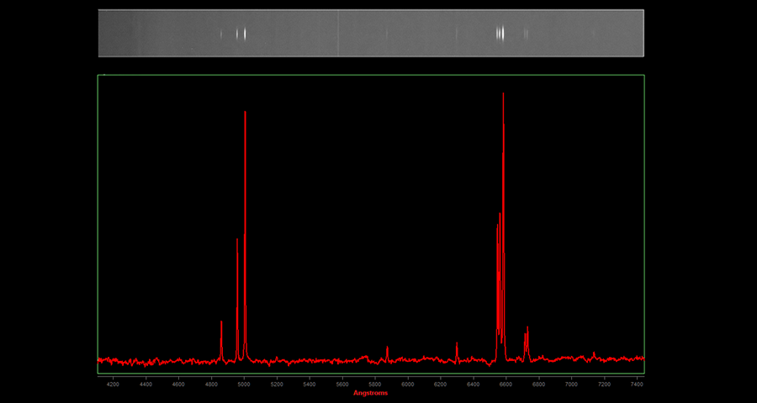The image size is (757, 403).
Task: Click the small peak near 5880 Angstroms
Action: tap(387, 348)
